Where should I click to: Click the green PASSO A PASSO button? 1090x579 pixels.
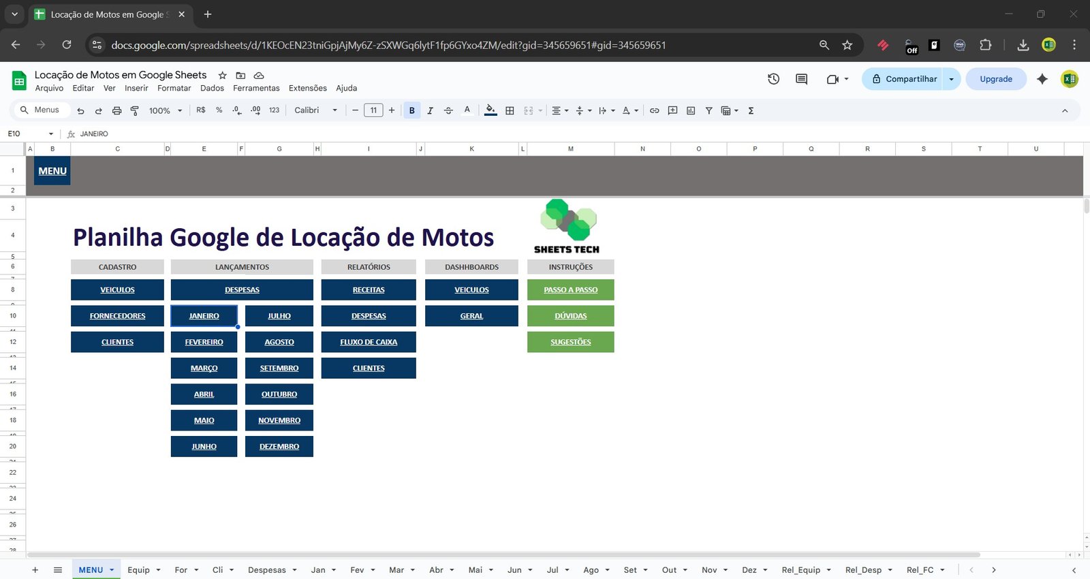[570, 289]
